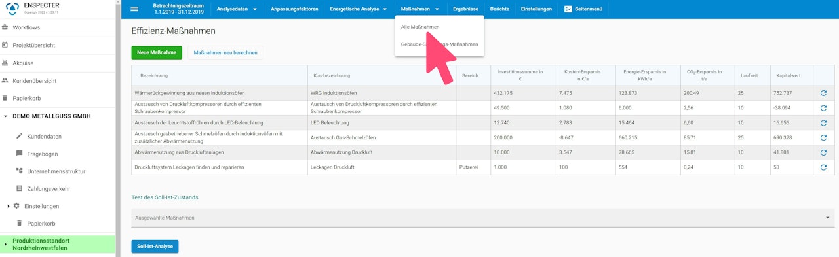The height and width of the screenshot is (257, 839).
Task: Click the Laufzeit column header
Action: pos(751,75)
